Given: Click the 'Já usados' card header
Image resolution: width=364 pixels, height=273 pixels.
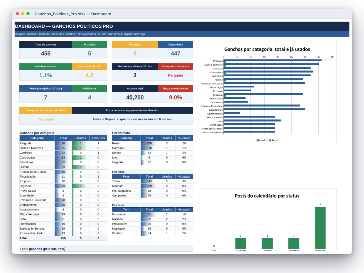Looking at the screenshot, I should click(90, 45).
